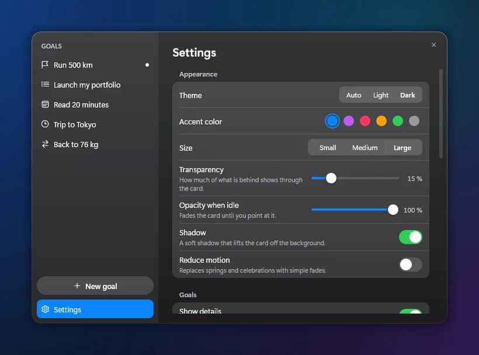479x355 pixels.
Task: Open the Run 500 km goal
Action: pyautogui.click(x=95, y=65)
